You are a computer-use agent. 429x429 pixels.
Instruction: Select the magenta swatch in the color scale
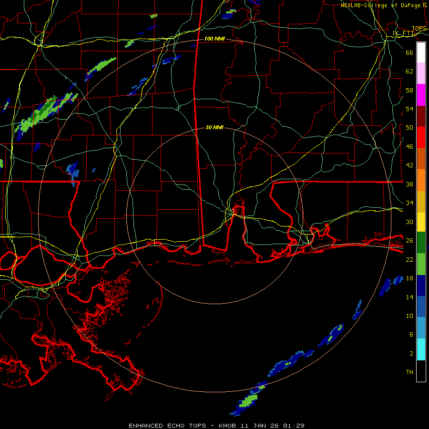click(421, 95)
